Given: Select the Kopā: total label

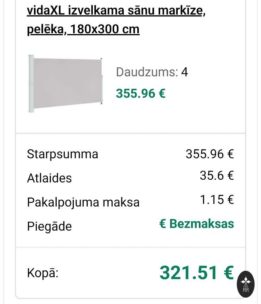Looking at the screenshot, I should pyautogui.click(x=42, y=273).
